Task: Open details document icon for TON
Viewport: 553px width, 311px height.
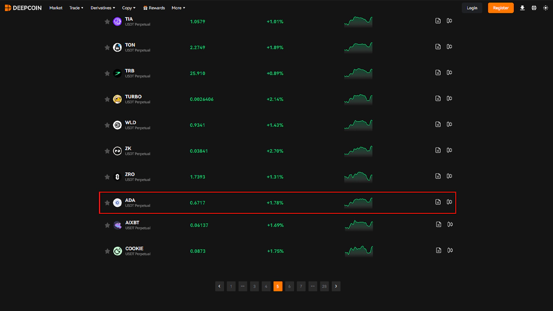Action: click(438, 47)
